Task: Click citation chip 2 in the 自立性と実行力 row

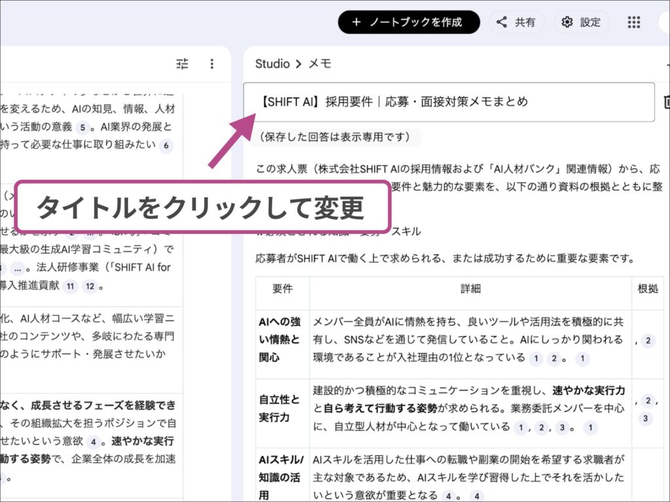Action: click(542, 427)
